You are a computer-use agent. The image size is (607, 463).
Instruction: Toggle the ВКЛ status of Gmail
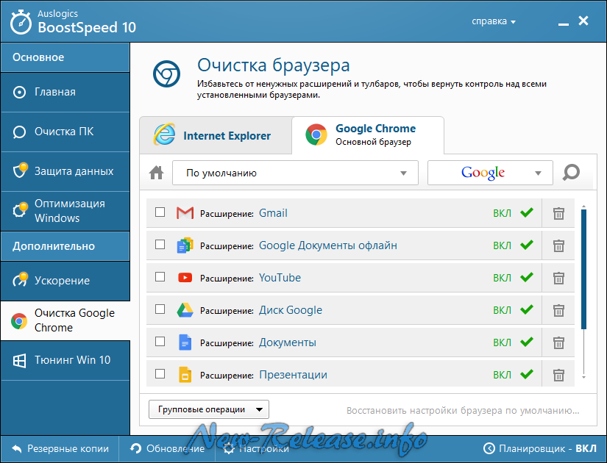click(x=514, y=213)
